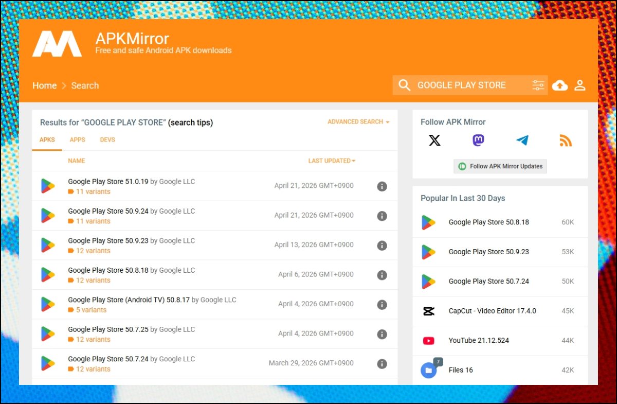Open search filter sliders icon

(538, 85)
